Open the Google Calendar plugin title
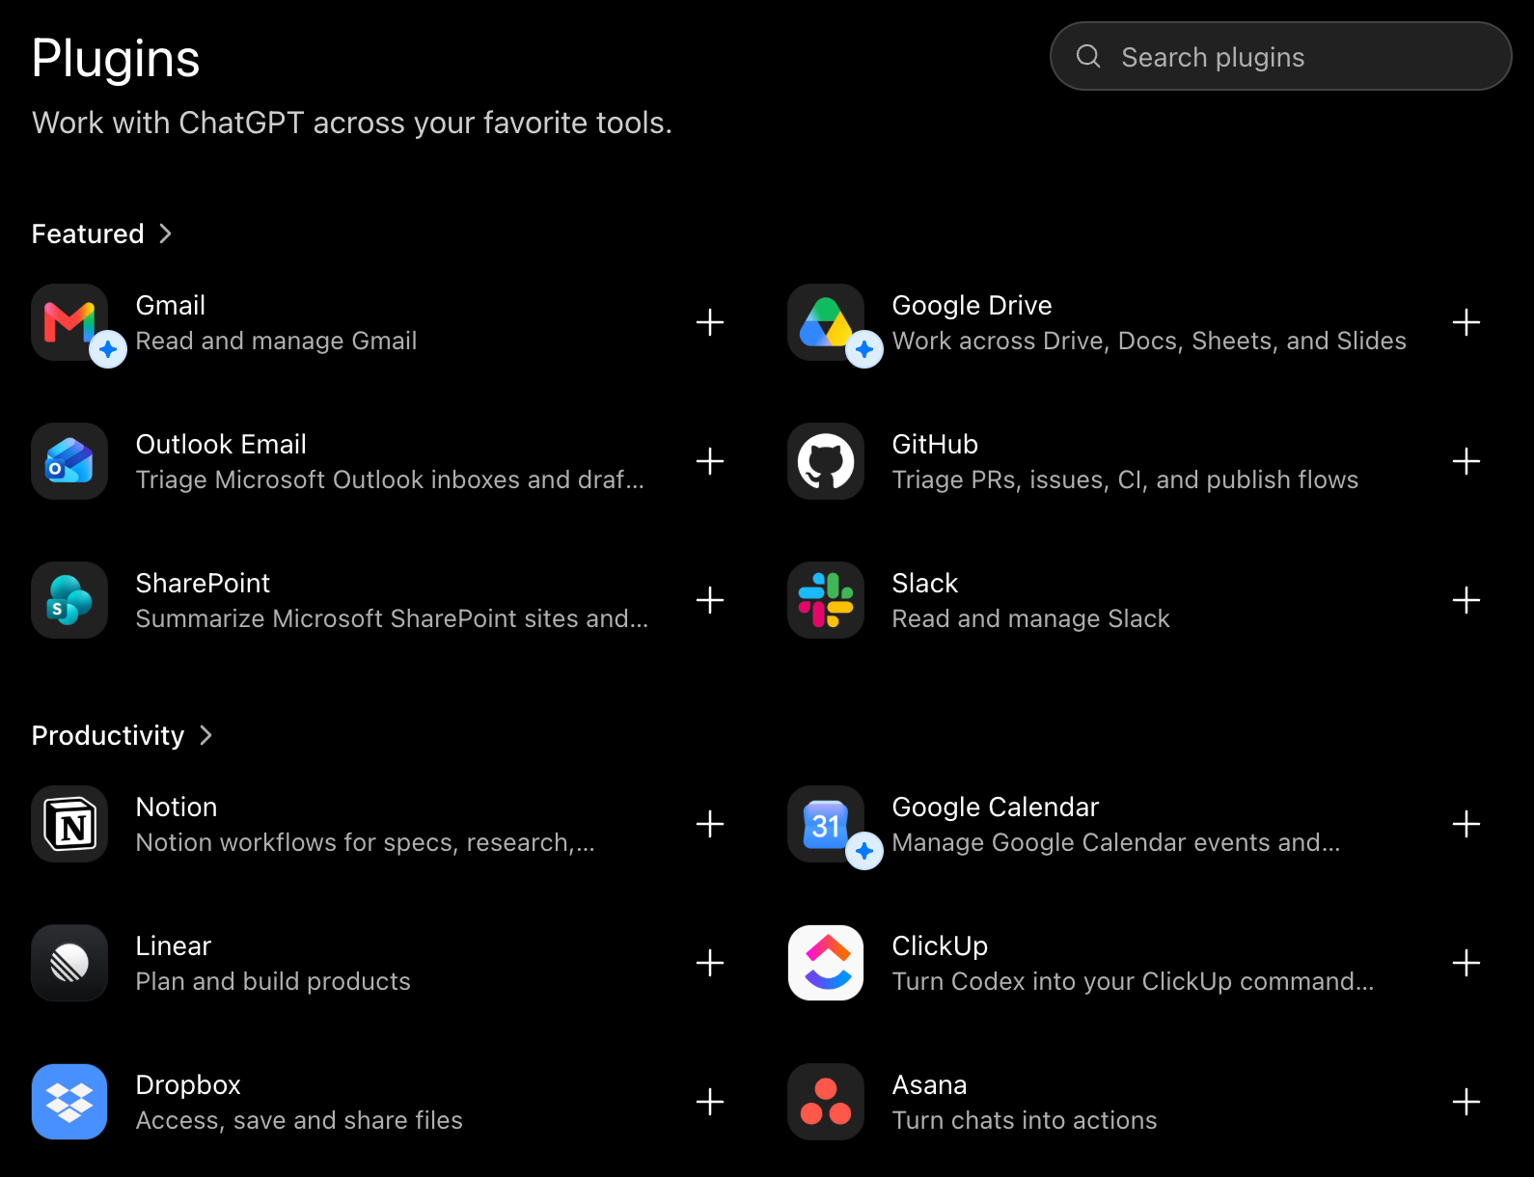Viewport: 1534px width, 1177px height. click(996, 807)
